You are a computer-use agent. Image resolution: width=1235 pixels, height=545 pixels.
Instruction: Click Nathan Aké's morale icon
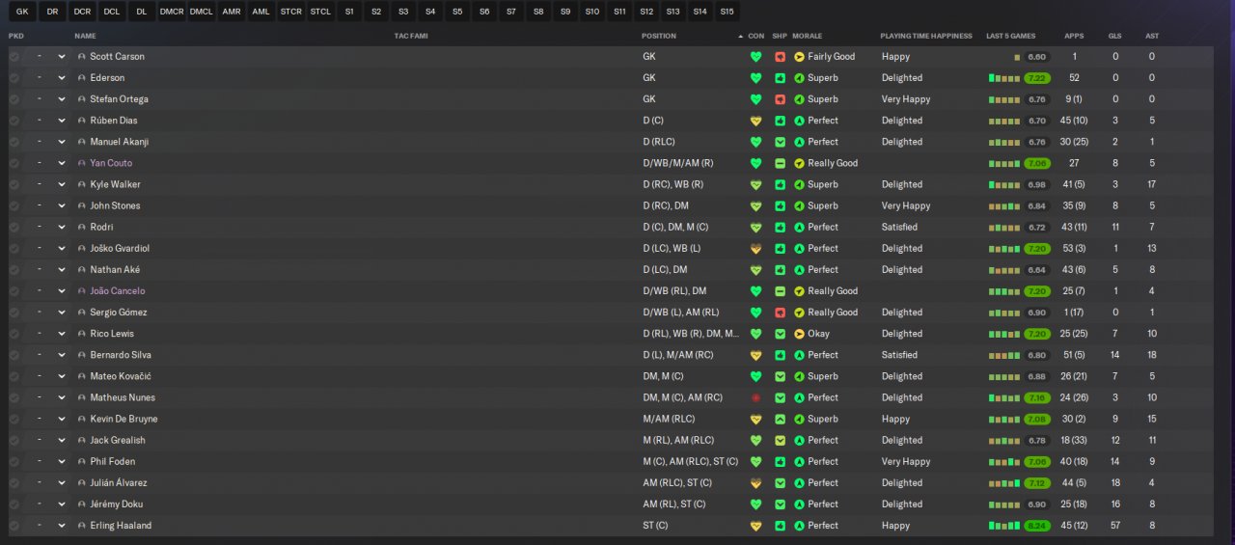point(799,270)
